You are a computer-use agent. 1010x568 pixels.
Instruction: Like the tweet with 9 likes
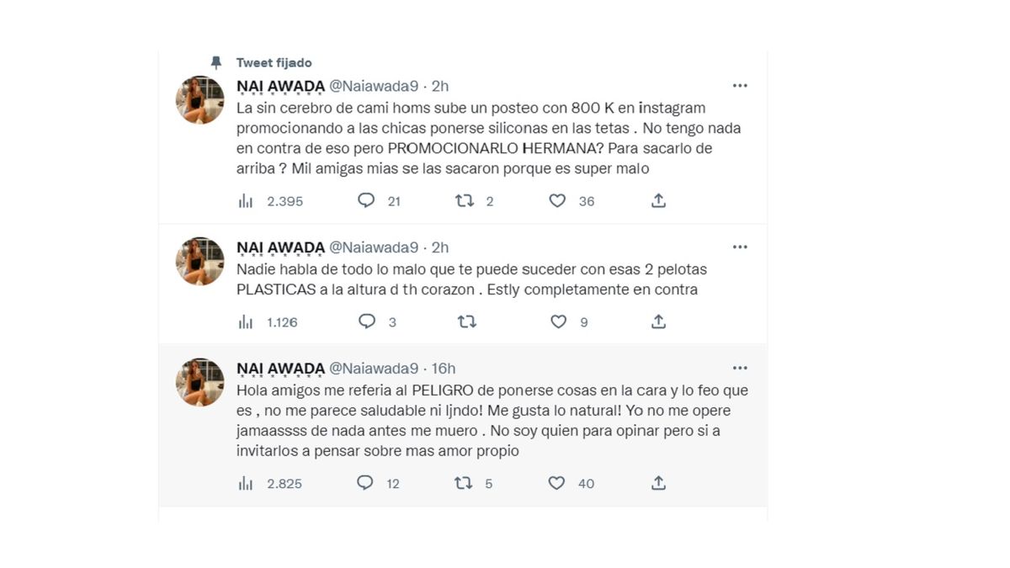[558, 321]
